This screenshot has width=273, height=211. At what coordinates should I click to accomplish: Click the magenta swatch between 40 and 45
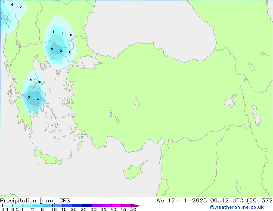tap(117, 205)
